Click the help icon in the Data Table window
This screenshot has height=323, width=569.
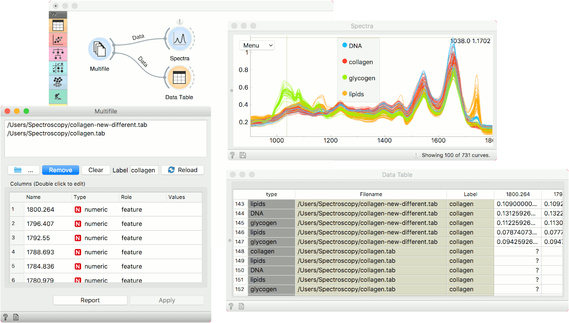(231, 306)
